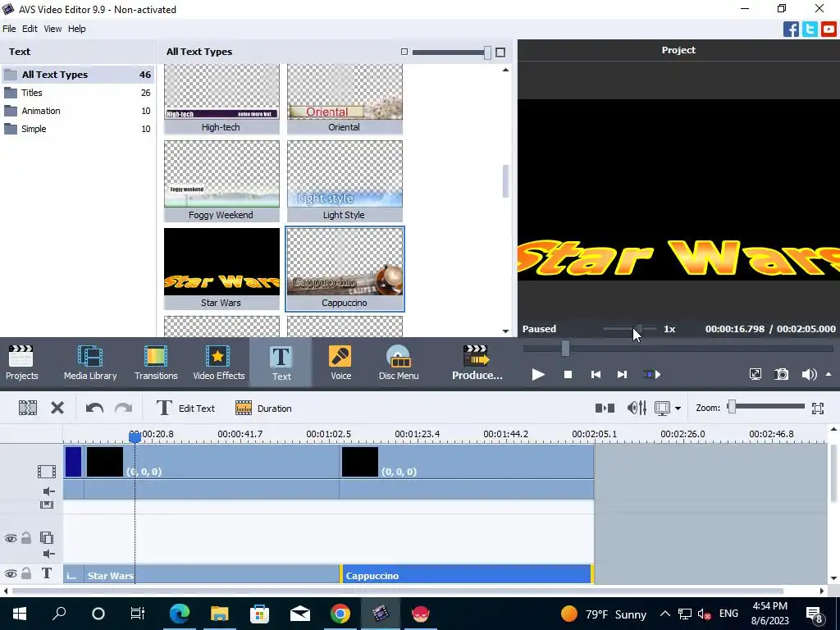The image size is (840, 630).
Task: Expand the volume control arrow
Action: 829,374
